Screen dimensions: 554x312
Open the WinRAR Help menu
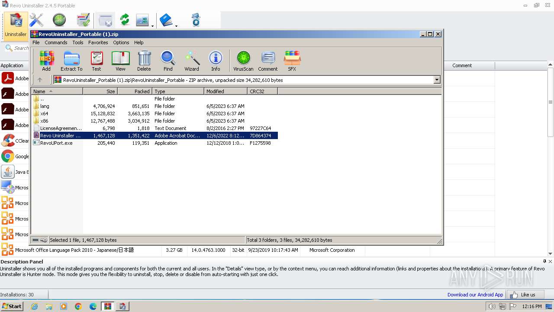[x=138, y=42]
